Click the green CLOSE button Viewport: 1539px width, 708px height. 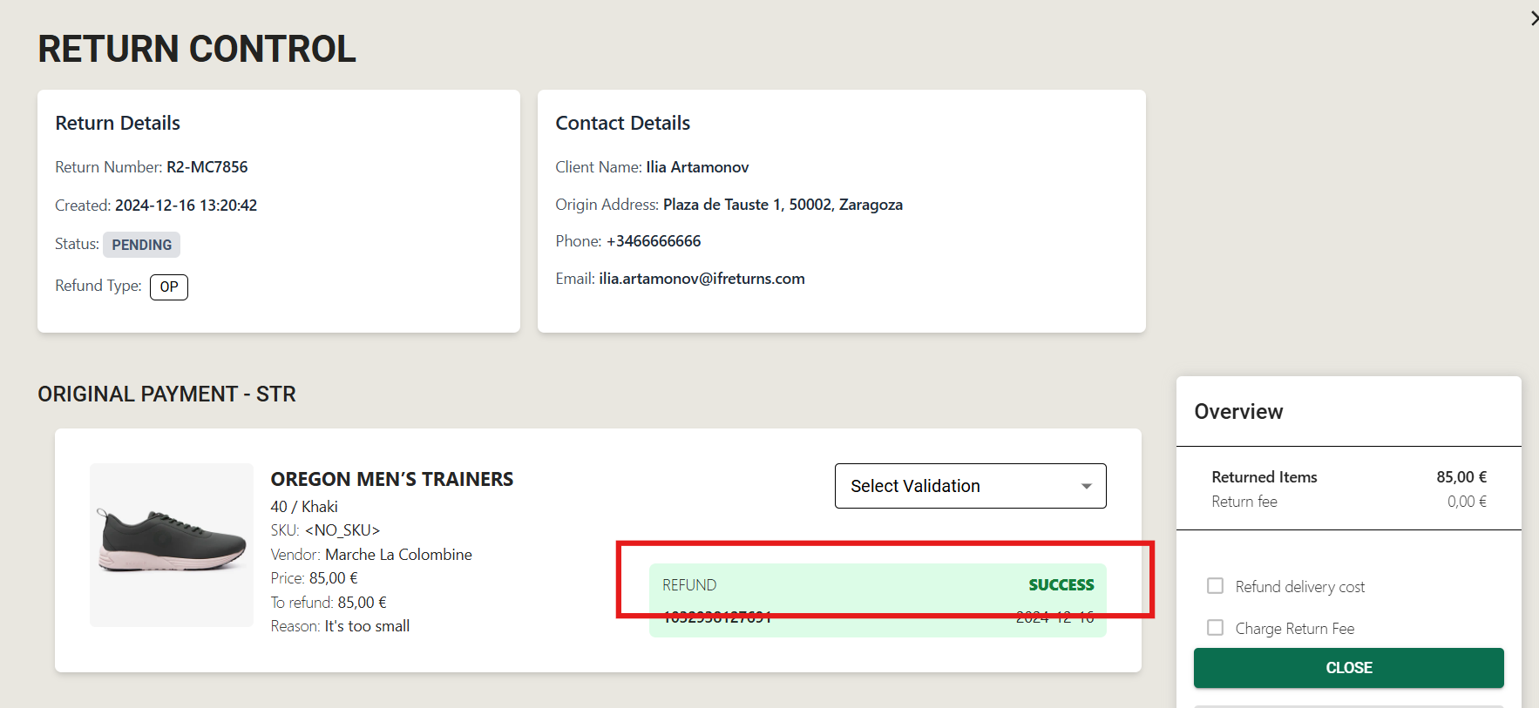[x=1348, y=668]
